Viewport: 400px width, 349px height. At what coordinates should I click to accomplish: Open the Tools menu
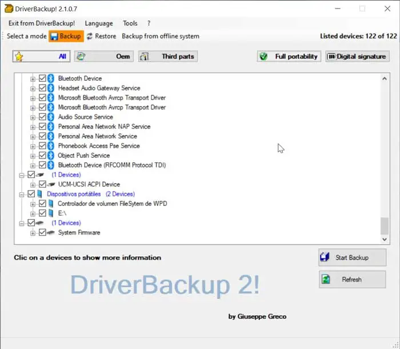130,23
